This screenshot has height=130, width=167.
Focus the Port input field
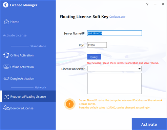coord(97,45)
